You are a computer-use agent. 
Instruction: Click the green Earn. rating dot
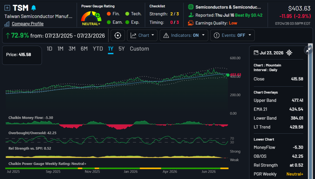[x=109, y=22]
